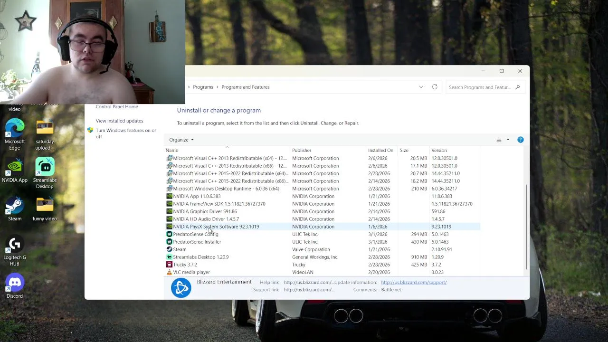608x342 pixels.
Task: Click the Trucky 3.7.2 row icon
Action: click(169, 265)
